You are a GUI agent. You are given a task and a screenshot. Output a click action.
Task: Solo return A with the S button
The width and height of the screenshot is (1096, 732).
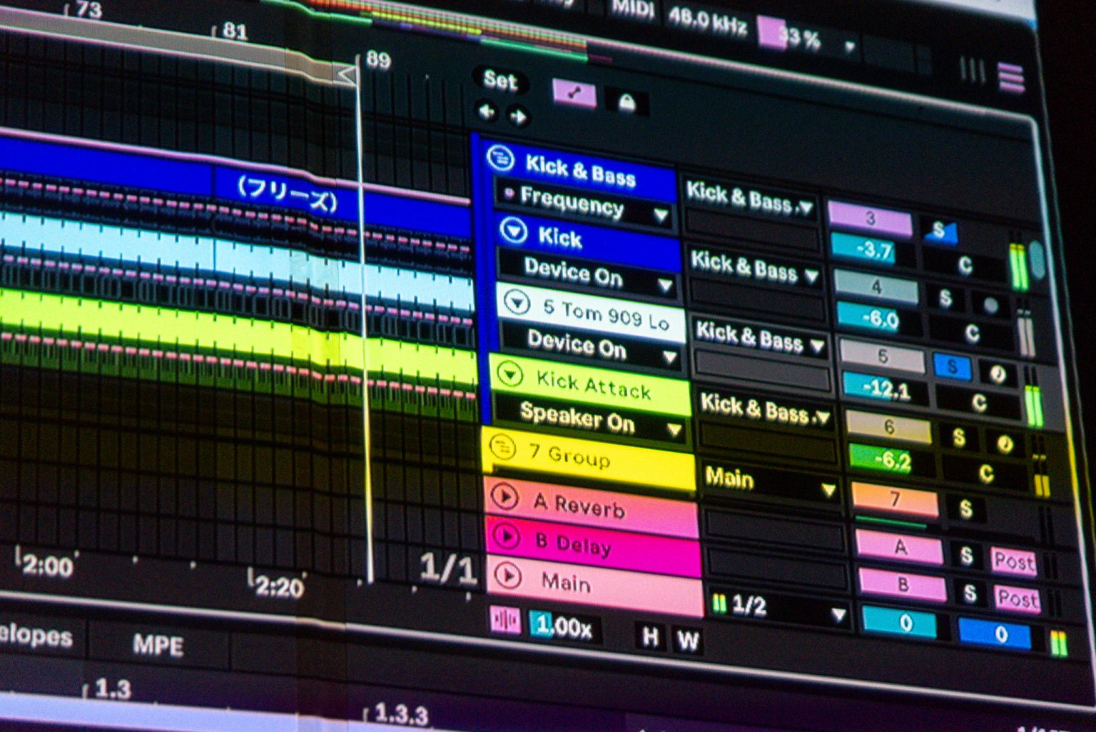click(x=967, y=556)
